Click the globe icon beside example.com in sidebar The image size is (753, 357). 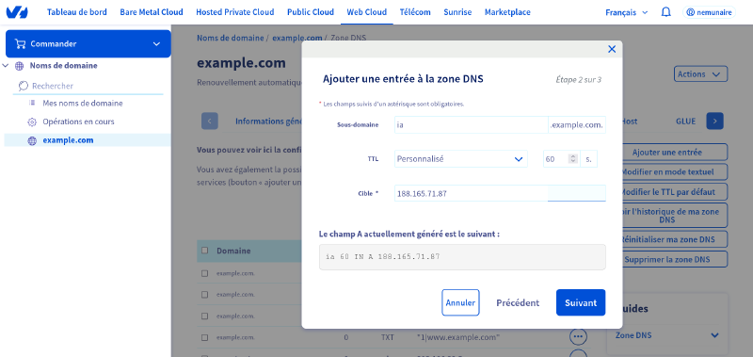point(32,140)
